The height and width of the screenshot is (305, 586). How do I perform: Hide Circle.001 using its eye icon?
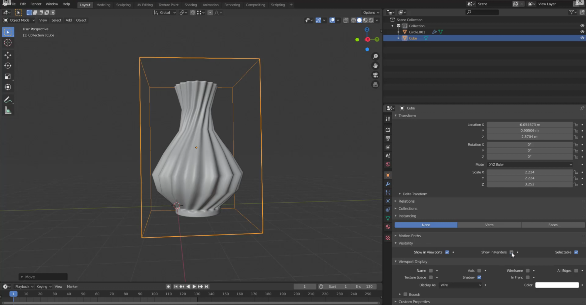[x=582, y=32]
